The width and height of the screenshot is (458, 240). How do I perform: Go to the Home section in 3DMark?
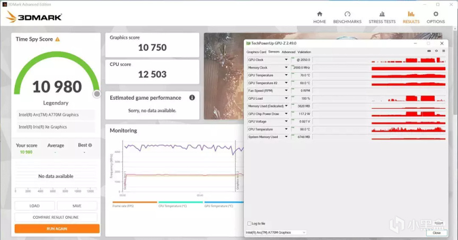320,18
